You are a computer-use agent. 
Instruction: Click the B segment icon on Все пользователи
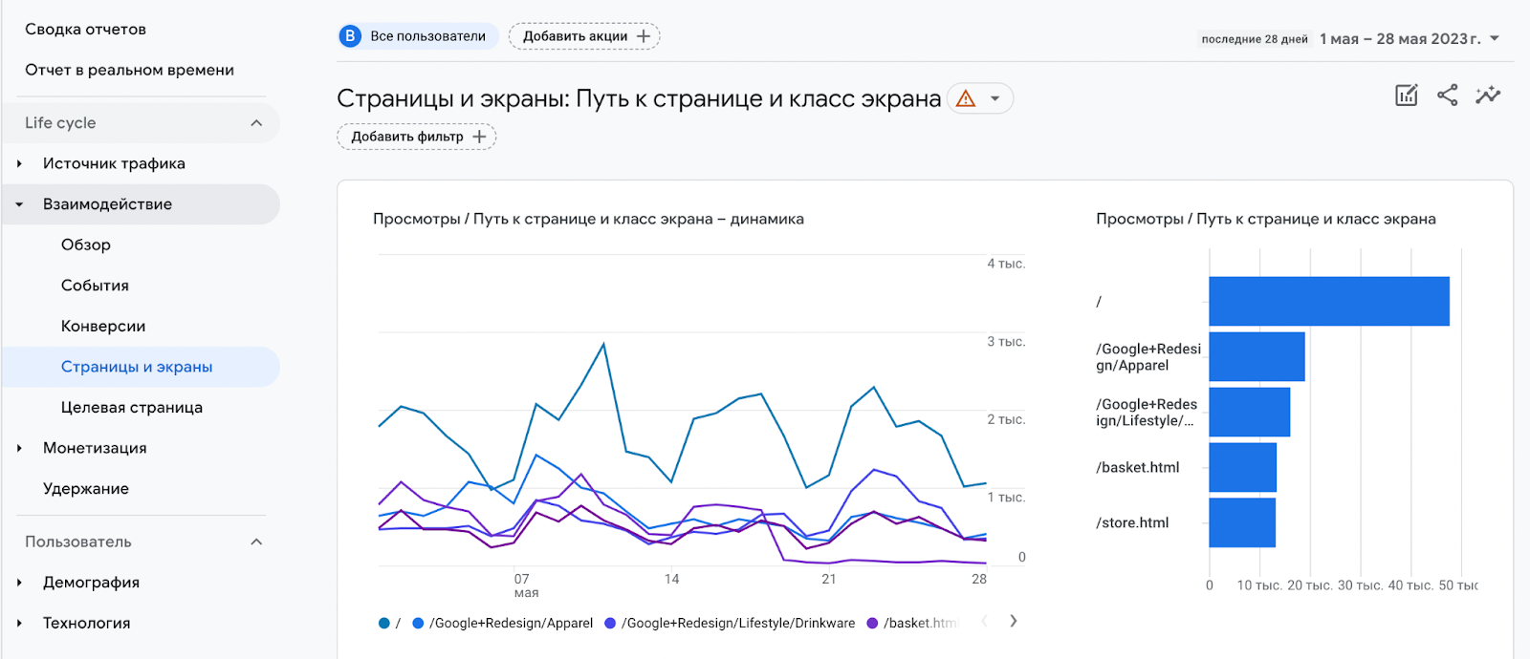[x=348, y=35]
